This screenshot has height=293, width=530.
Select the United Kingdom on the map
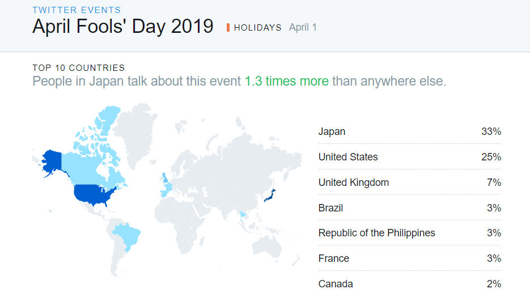(x=165, y=178)
